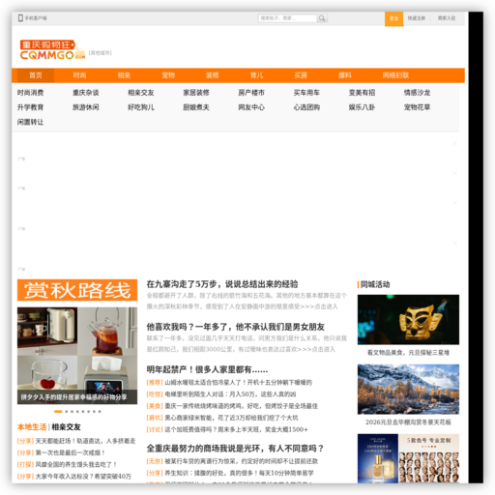Open the 重庆杂谈 forum link
This screenshot has height=495, width=495.
pyautogui.click(x=86, y=93)
